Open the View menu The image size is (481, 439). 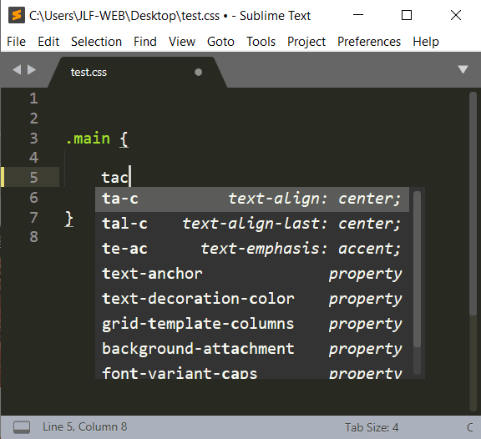click(x=182, y=42)
